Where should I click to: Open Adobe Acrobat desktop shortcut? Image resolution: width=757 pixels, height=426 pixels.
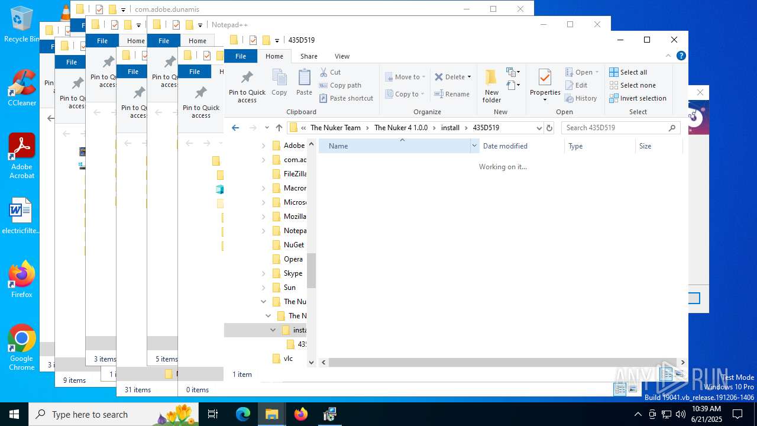tap(21, 156)
